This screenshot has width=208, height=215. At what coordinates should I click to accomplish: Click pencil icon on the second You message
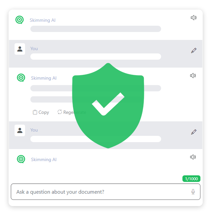[x=194, y=132]
